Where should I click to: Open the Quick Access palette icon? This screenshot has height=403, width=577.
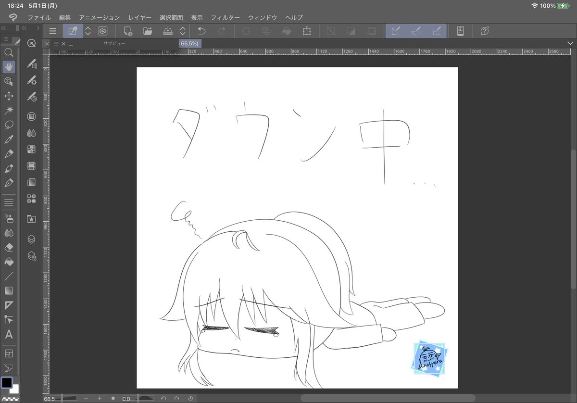(x=32, y=43)
